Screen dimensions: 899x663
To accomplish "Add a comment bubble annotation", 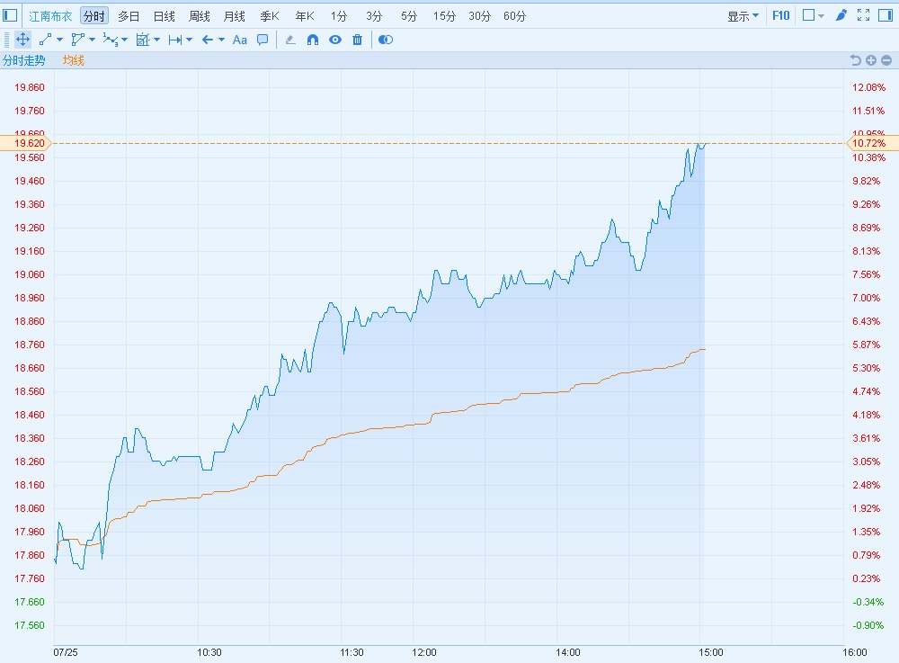I will [263, 40].
